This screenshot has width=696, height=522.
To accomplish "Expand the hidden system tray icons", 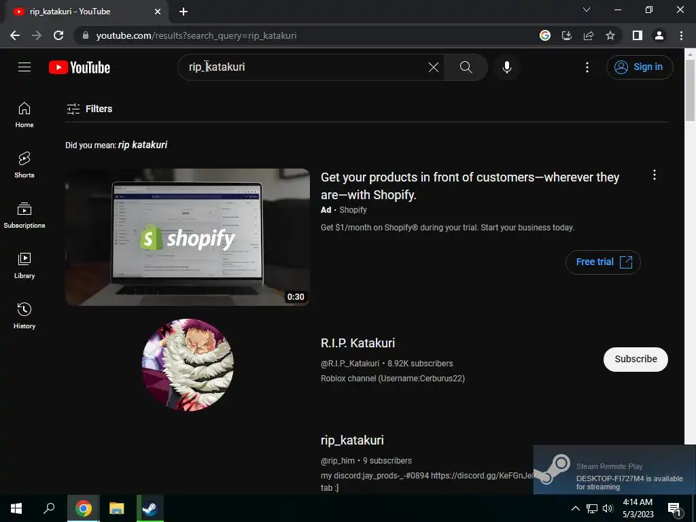I will [x=575, y=508].
